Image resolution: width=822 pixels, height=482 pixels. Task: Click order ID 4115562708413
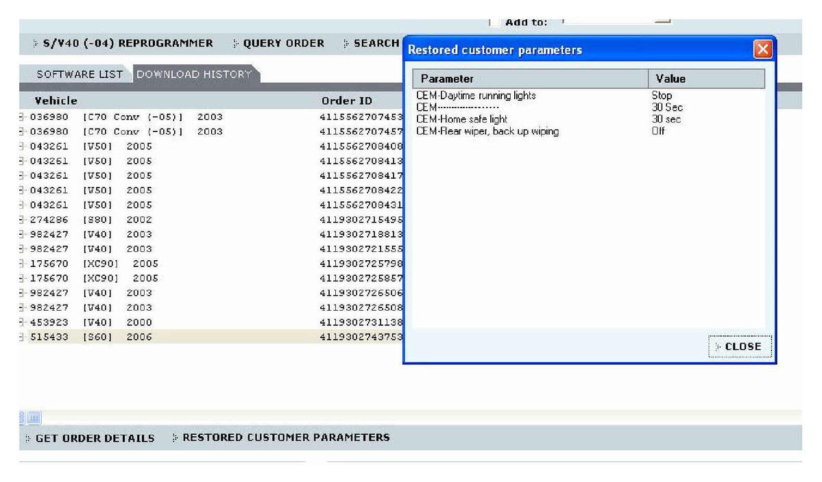pyautogui.click(x=361, y=161)
